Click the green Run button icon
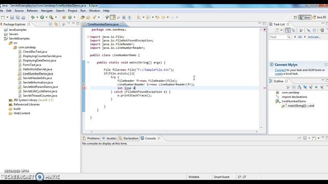The height and width of the screenshot is (184, 328). (42, 17)
